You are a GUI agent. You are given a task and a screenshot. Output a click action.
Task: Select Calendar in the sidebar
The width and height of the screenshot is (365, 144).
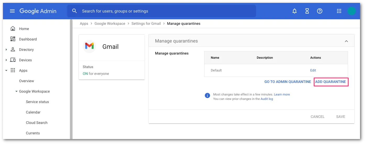(33, 112)
